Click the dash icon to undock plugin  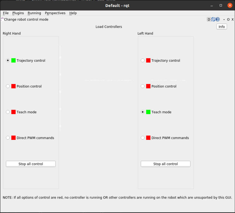pyautogui.click(x=224, y=19)
